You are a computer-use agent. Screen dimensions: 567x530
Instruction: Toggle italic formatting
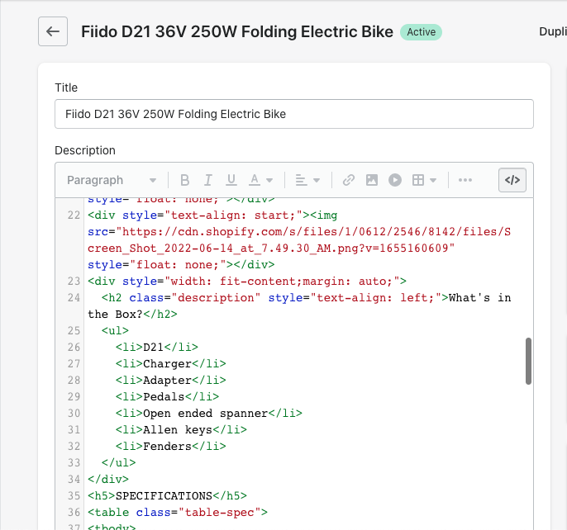(208, 180)
